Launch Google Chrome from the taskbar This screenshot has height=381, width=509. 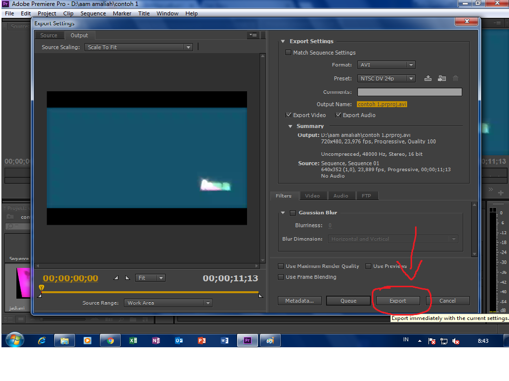click(110, 340)
